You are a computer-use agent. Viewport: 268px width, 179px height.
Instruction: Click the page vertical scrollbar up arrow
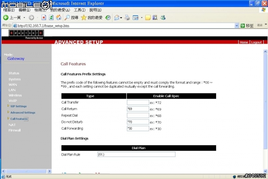coord(265,51)
